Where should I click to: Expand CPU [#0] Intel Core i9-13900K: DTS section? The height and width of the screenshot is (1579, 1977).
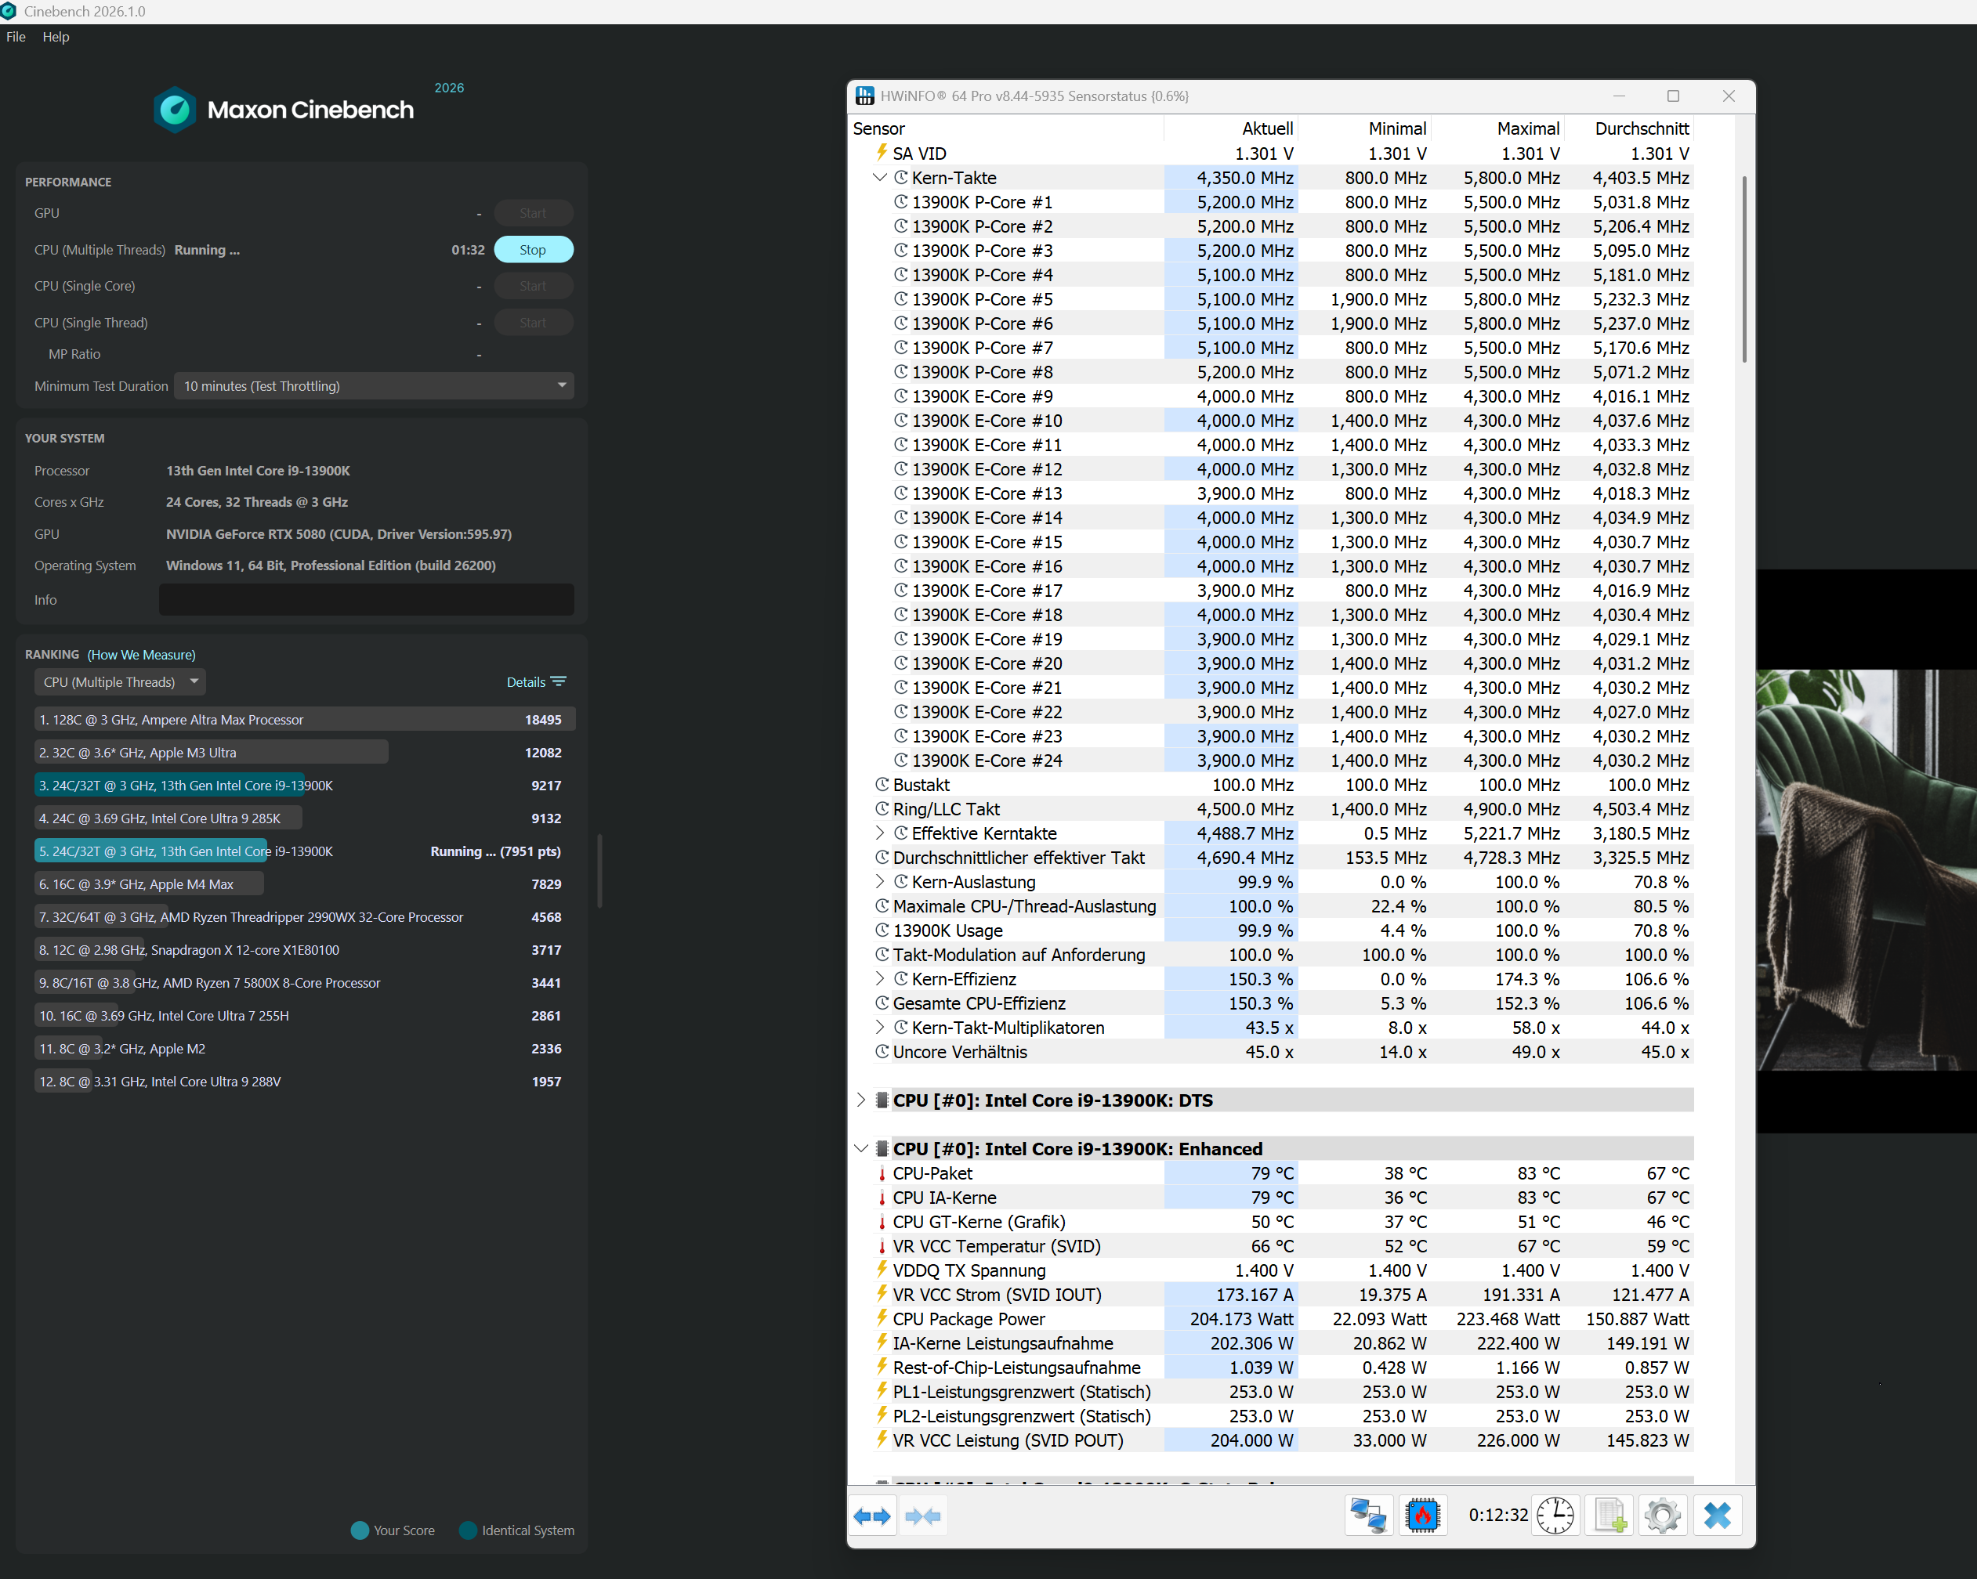(861, 1100)
